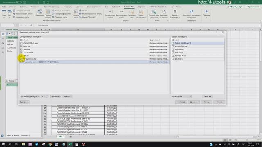Viewport: 262px width, 147px height.
Task: Click the navigation pane settings gear
Action: [x=2, y=136]
